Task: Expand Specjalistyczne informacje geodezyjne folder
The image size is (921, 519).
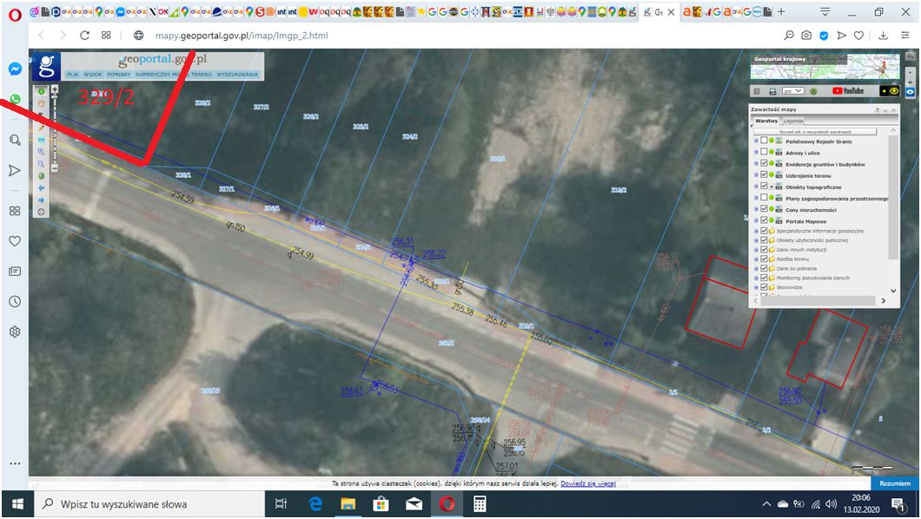Action: [756, 231]
